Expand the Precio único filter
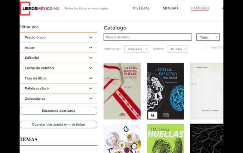Viewport: 243px width, 153px height. pyautogui.click(x=58, y=37)
